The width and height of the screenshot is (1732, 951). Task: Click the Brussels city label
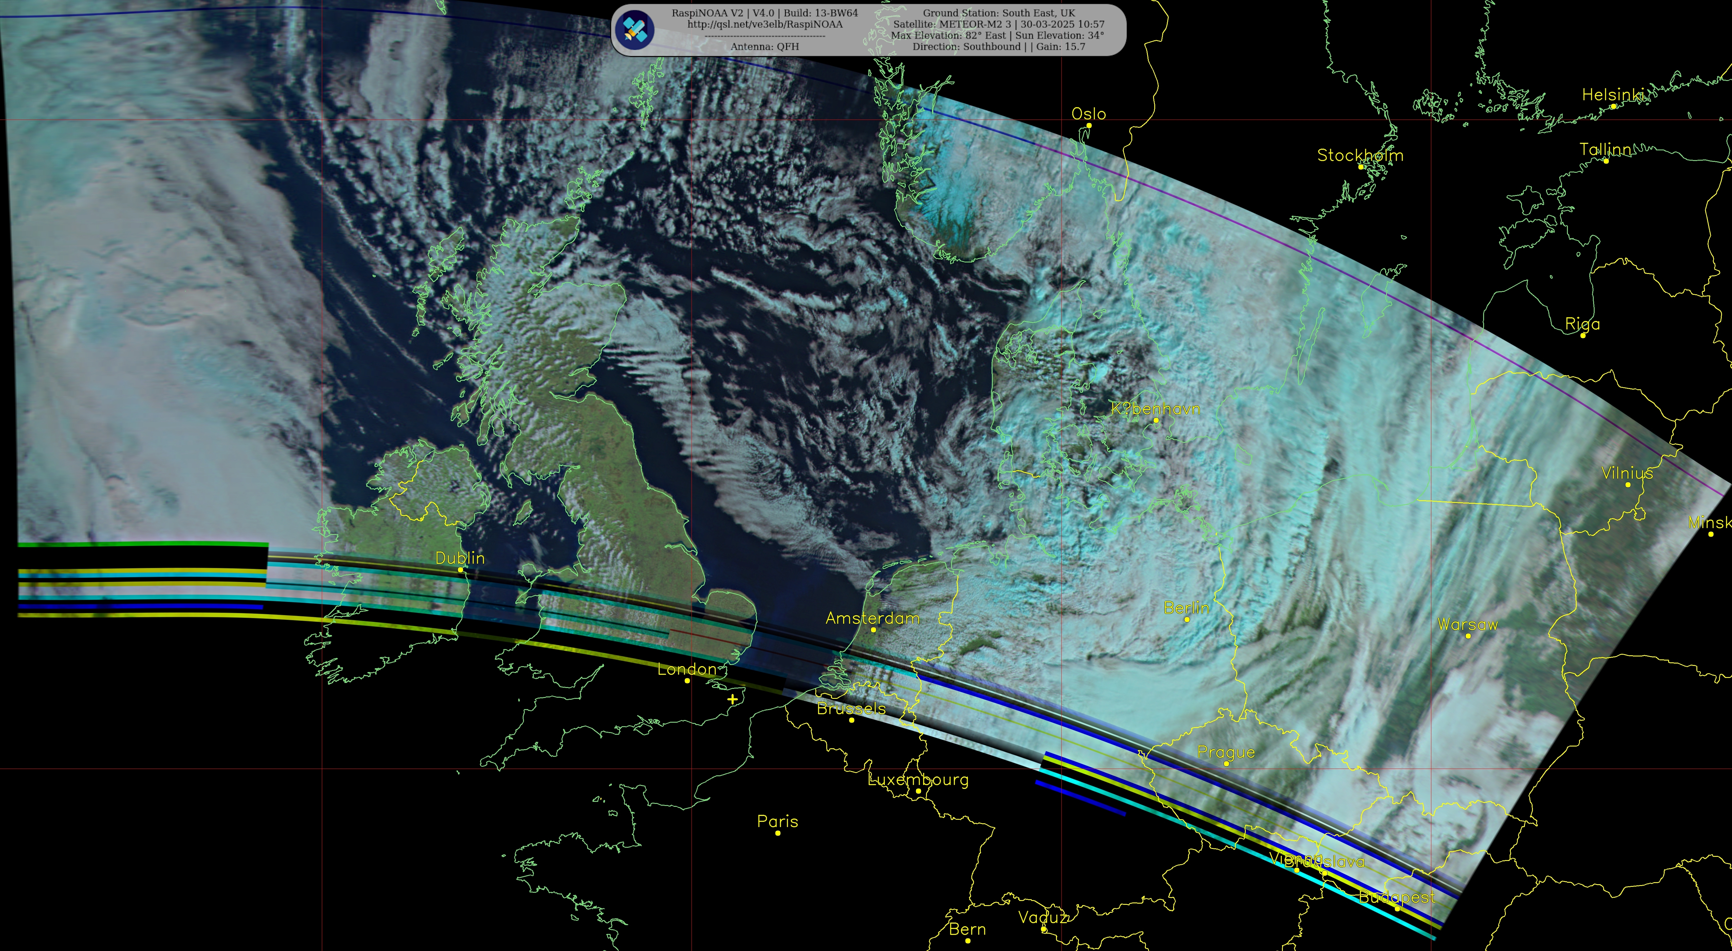851,708
